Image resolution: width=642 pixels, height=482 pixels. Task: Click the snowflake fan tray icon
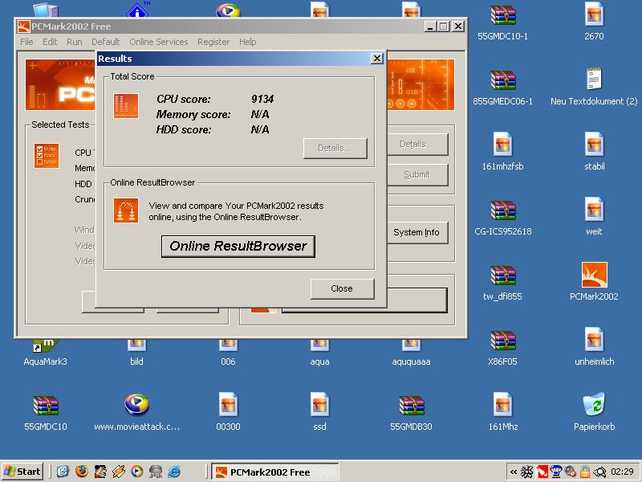[x=527, y=472]
